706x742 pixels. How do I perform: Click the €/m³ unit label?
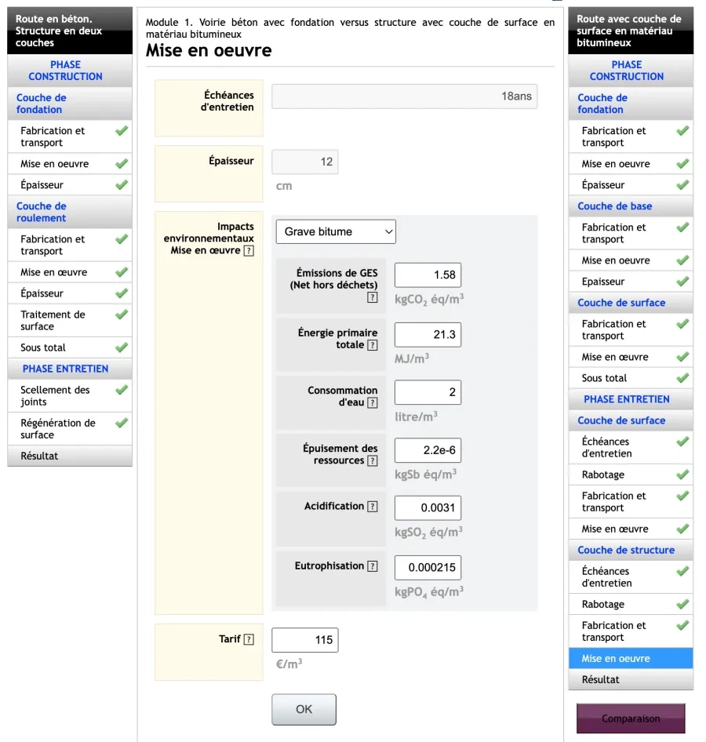click(x=289, y=664)
